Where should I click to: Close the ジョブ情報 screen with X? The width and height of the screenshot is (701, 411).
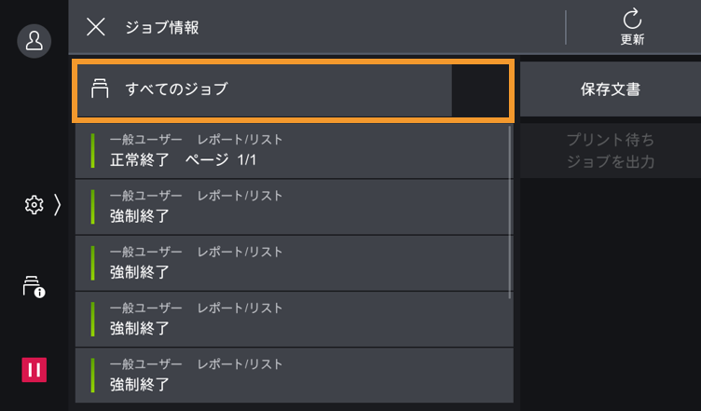[95, 26]
